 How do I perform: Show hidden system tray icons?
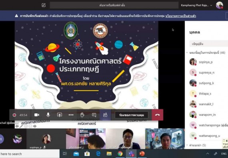coord(208,154)
